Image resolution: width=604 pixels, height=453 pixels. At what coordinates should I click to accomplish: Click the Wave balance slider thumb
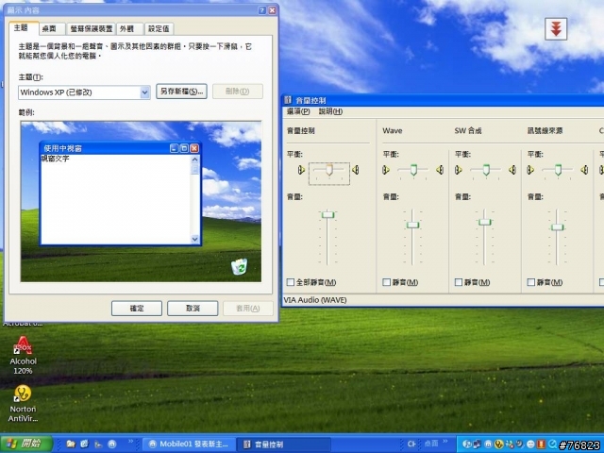coord(413,170)
